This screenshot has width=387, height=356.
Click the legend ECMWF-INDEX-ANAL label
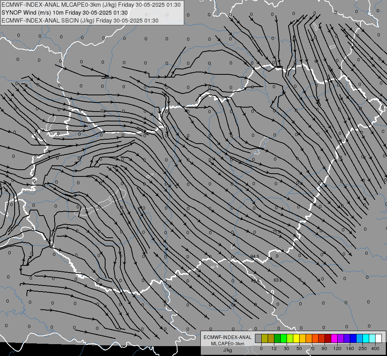[228, 337]
